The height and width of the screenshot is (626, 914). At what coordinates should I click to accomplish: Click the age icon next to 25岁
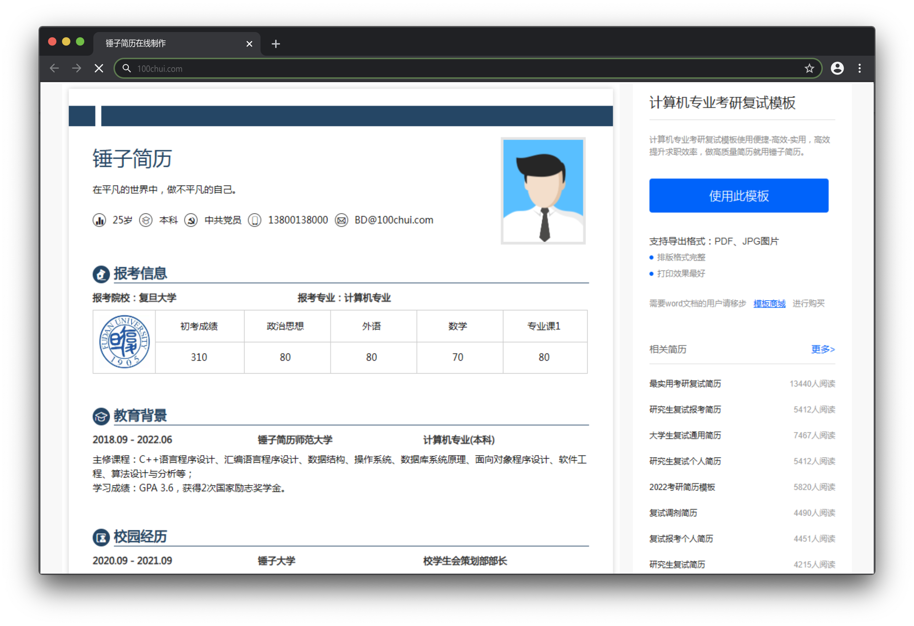(x=99, y=220)
